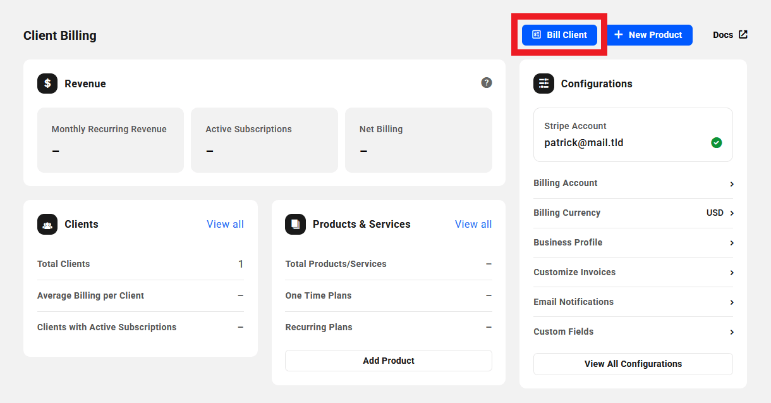Open View all in Clients card
The width and height of the screenshot is (771, 403).
coord(225,224)
